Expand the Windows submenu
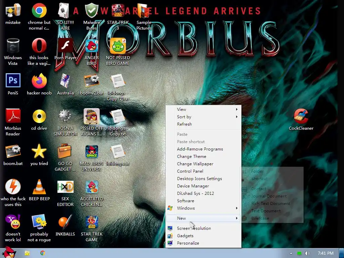The width and height of the screenshot is (344, 258). click(x=203, y=208)
